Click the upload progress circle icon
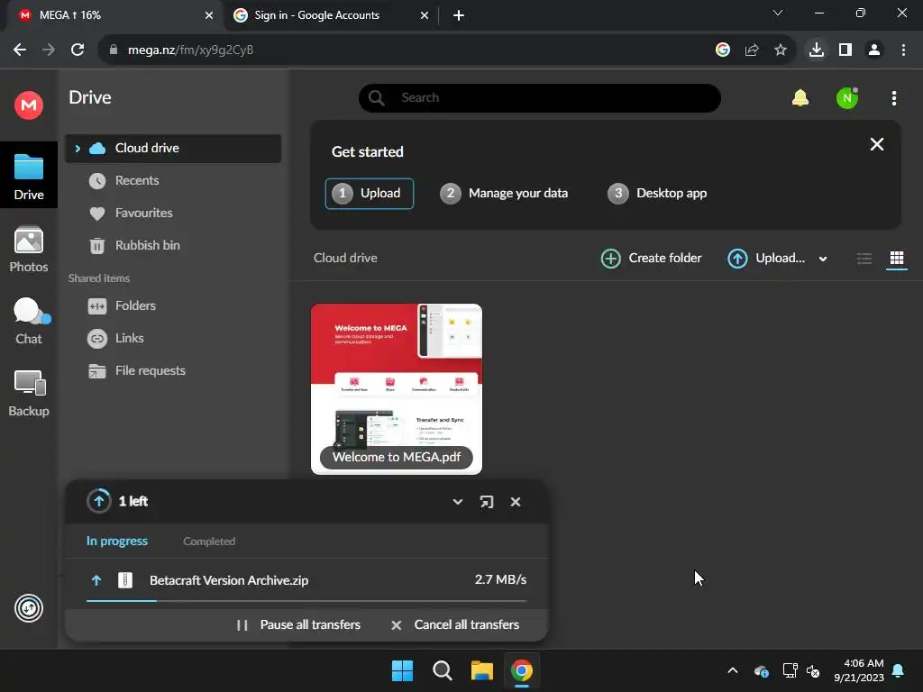 (x=99, y=501)
